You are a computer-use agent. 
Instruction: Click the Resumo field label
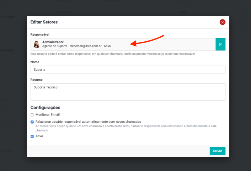coord(36,80)
